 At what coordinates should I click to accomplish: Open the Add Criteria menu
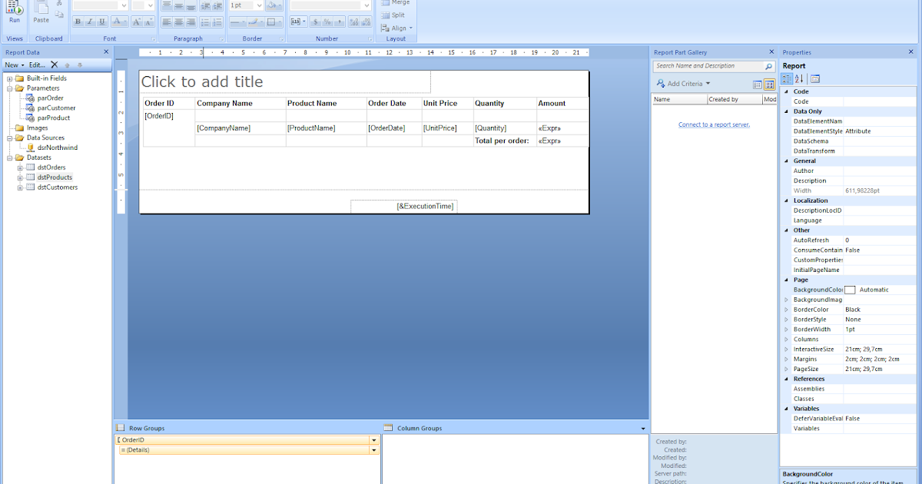682,83
